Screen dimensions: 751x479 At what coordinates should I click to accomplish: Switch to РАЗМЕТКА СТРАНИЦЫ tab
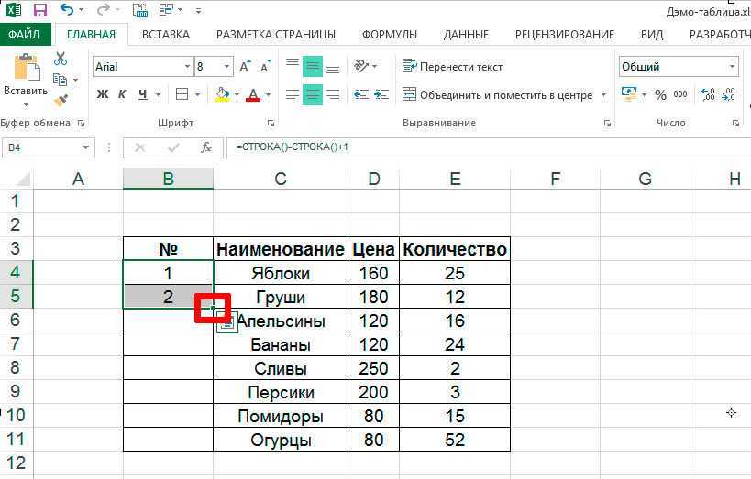click(276, 35)
